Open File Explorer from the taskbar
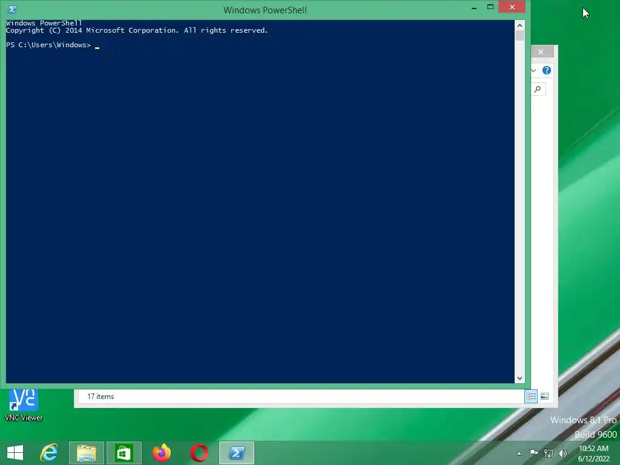 pyautogui.click(x=87, y=453)
